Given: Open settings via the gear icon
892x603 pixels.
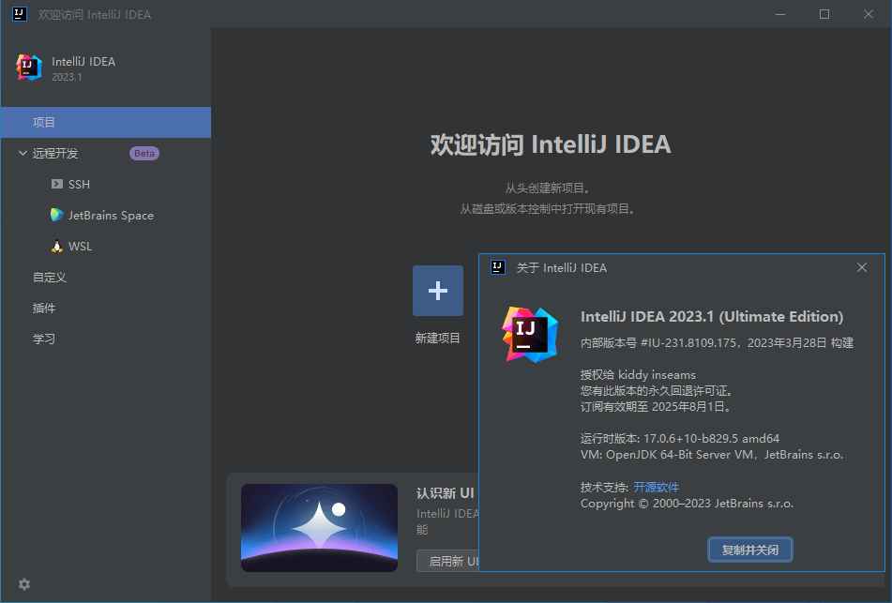Looking at the screenshot, I should pyautogui.click(x=23, y=583).
